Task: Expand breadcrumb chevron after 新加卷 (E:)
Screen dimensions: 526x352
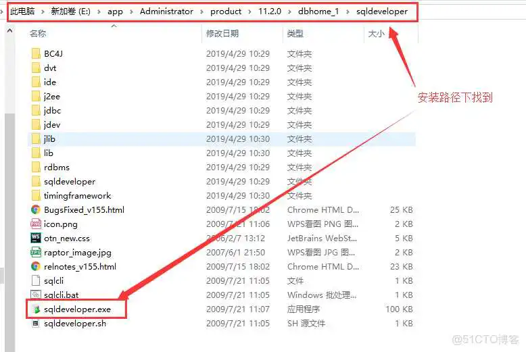Action: point(99,11)
